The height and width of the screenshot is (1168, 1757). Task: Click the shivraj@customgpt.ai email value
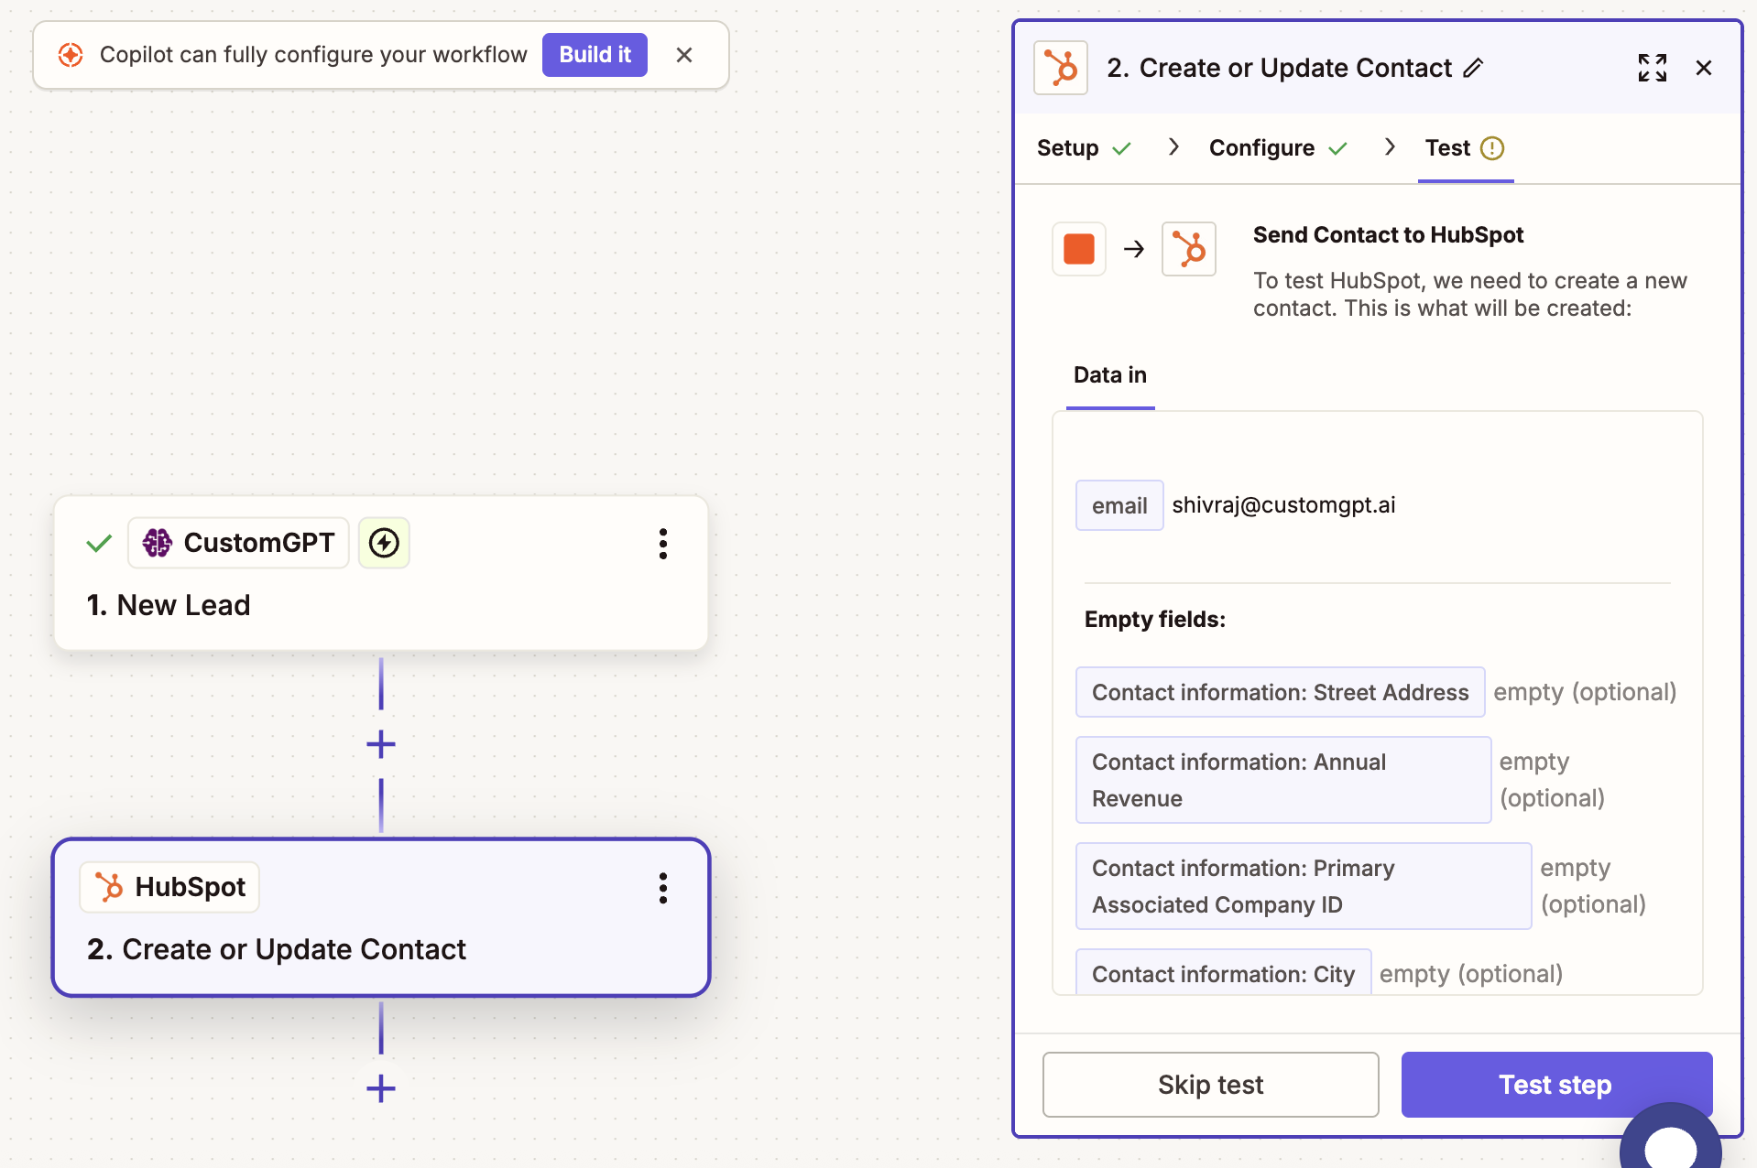point(1283,505)
